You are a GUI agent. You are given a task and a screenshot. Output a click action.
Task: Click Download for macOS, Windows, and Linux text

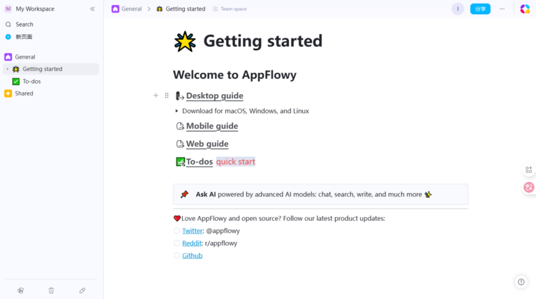coord(246,111)
